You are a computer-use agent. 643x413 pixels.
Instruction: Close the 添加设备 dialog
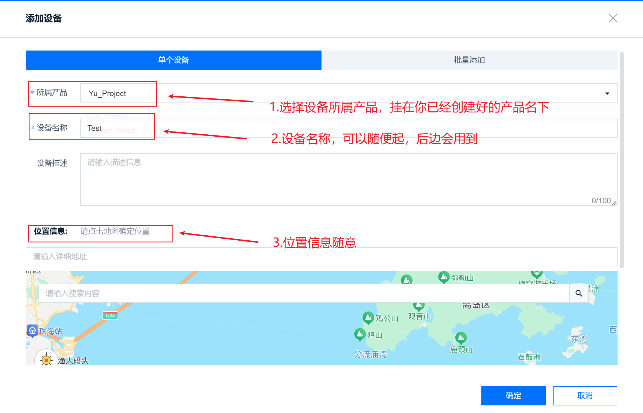click(613, 18)
